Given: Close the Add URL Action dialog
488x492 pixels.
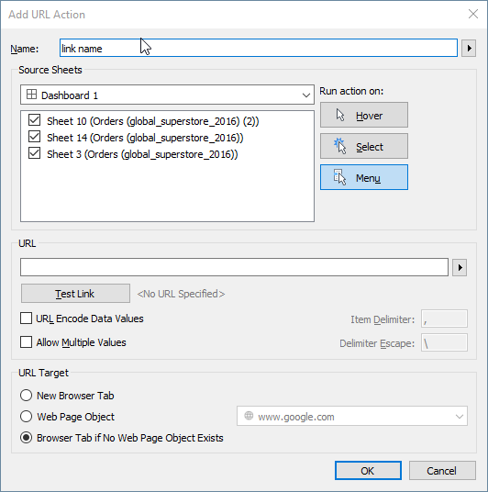Looking at the screenshot, I should point(473,14).
